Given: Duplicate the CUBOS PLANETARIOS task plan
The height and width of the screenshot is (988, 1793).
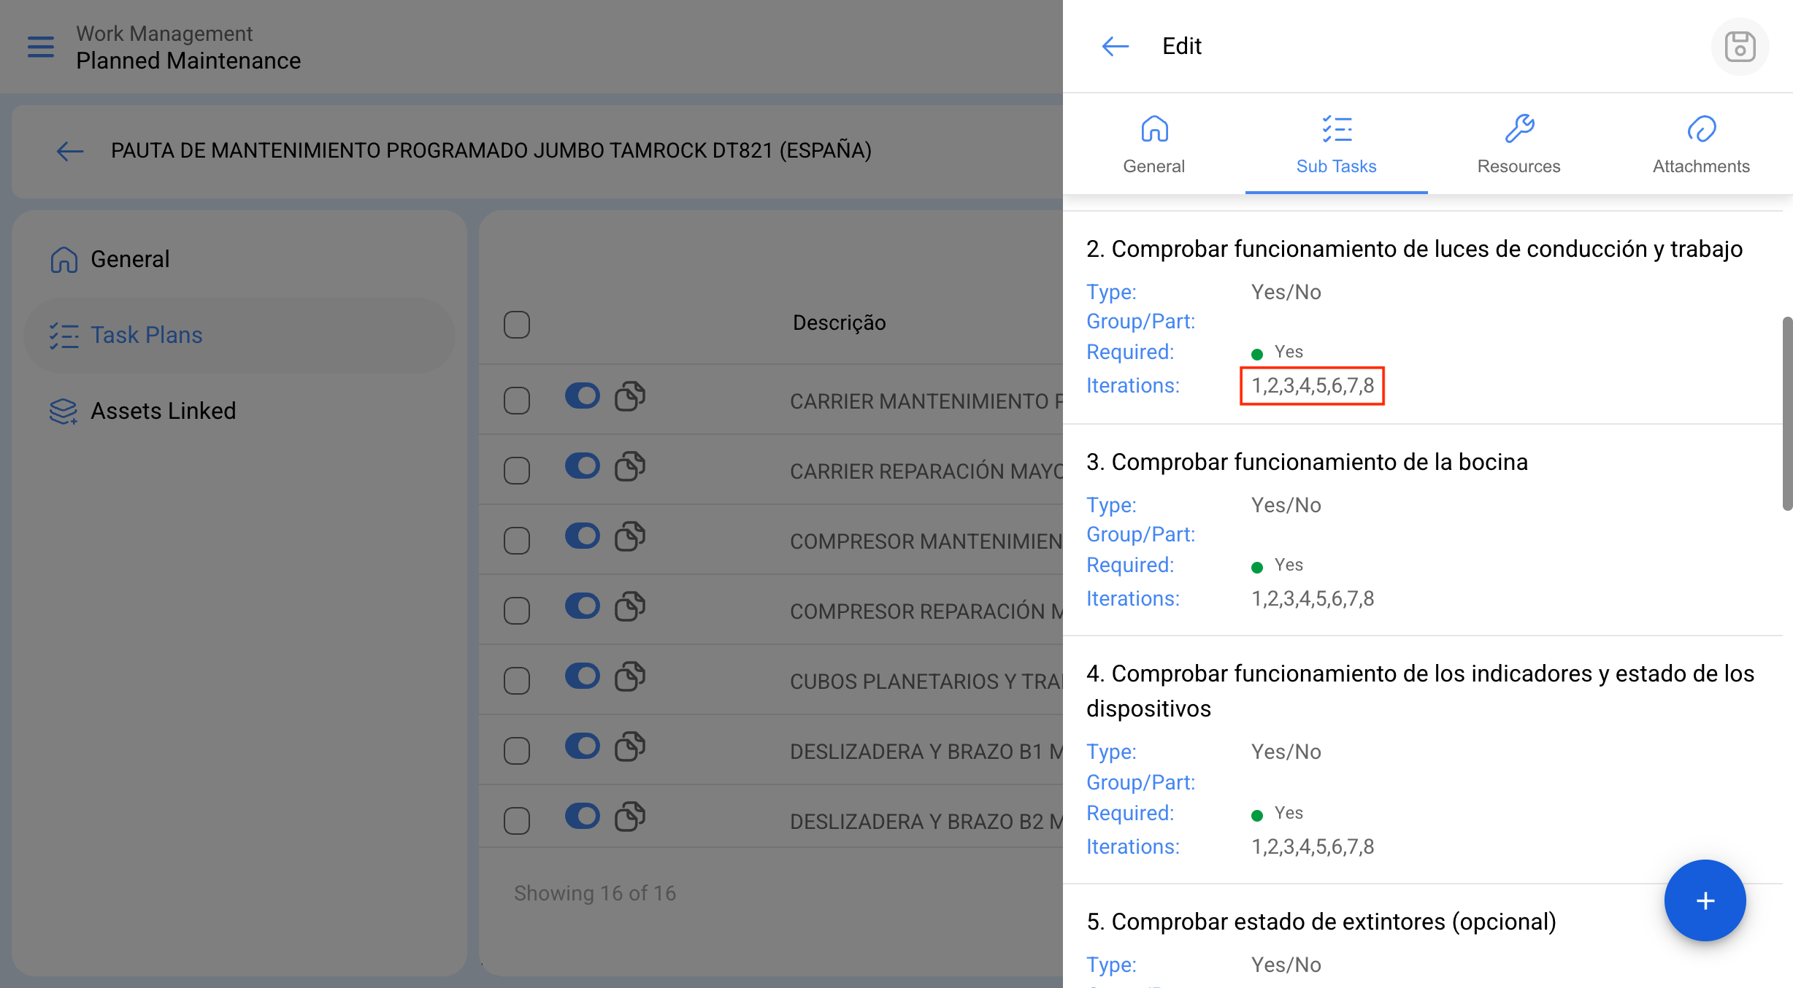Looking at the screenshot, I should 630,676.
